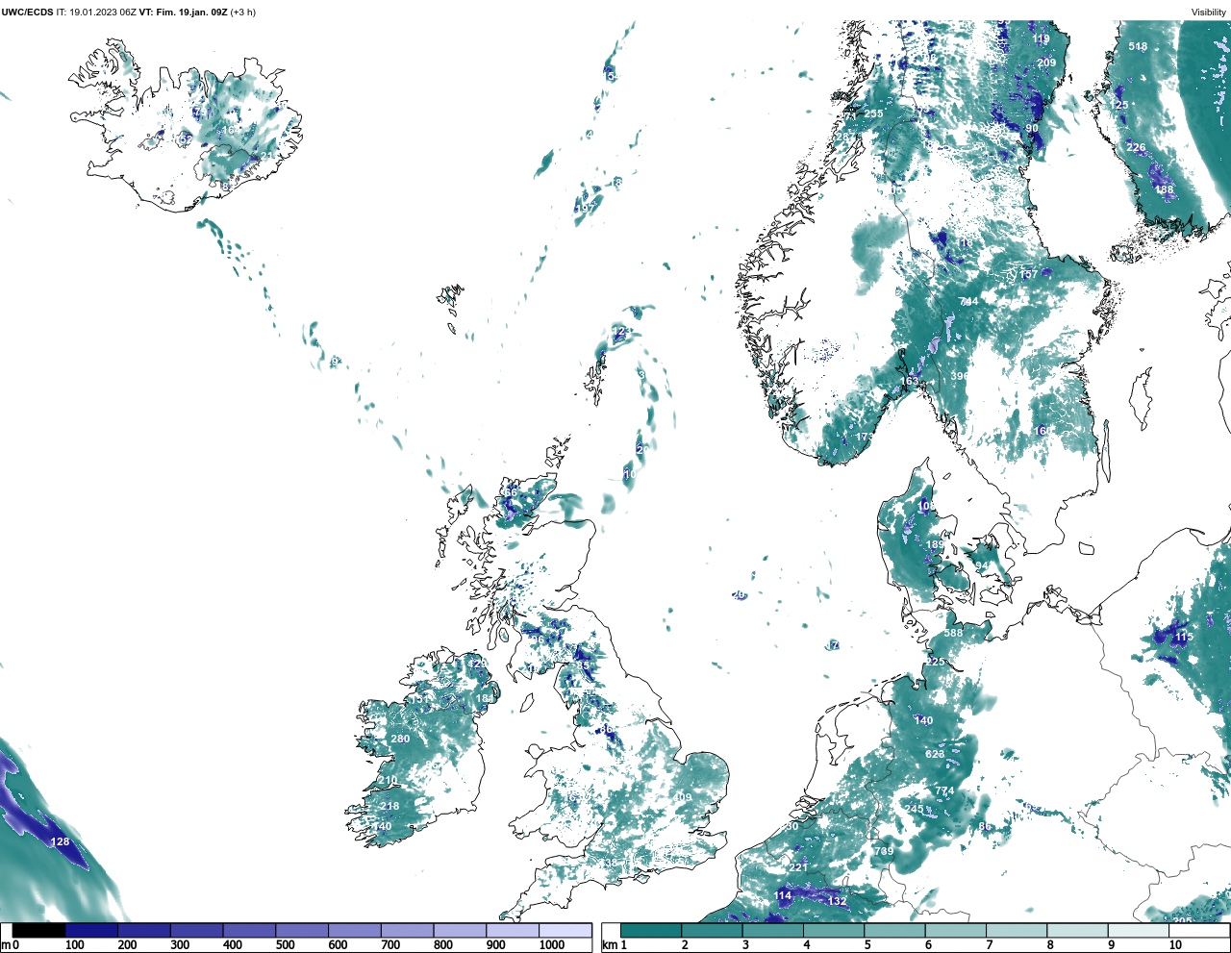The width and height of the screenshot is (1231, 953).
Task: Click the '518' visibility value over Finland
Action: click(1138, 46)
